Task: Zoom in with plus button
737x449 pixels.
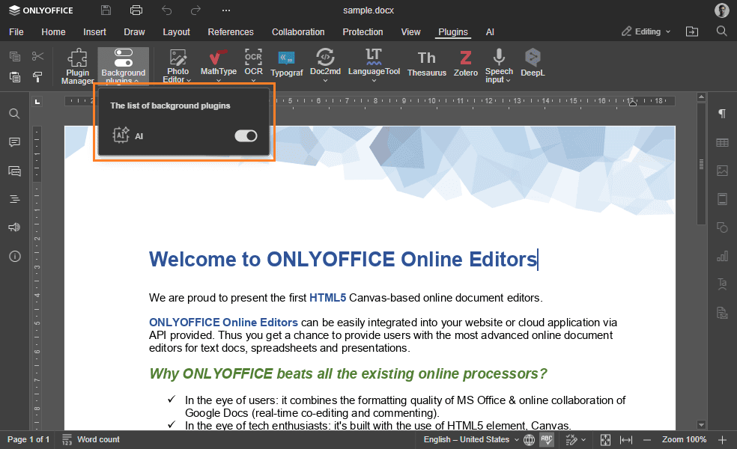Action: tap(723, 439)
